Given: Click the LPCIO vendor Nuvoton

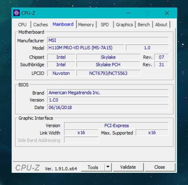Looking at the screenshot, I should coord(61,73).
